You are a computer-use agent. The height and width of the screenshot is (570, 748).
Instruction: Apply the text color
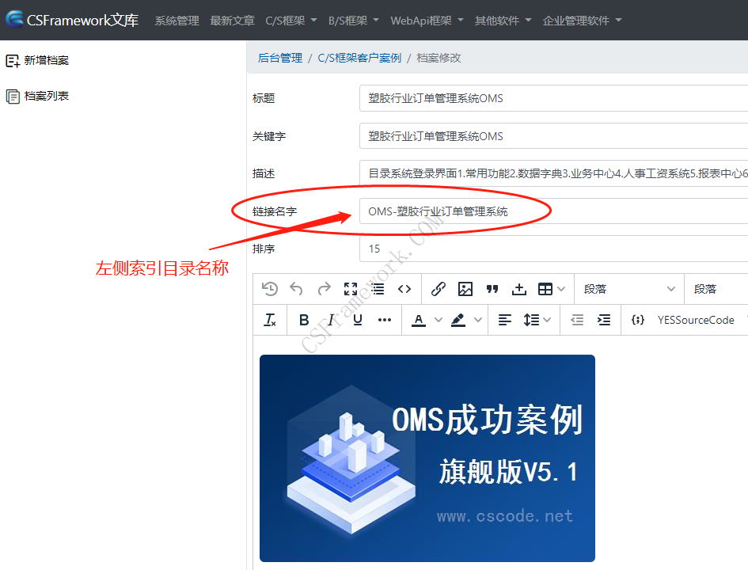pos(419,320)
